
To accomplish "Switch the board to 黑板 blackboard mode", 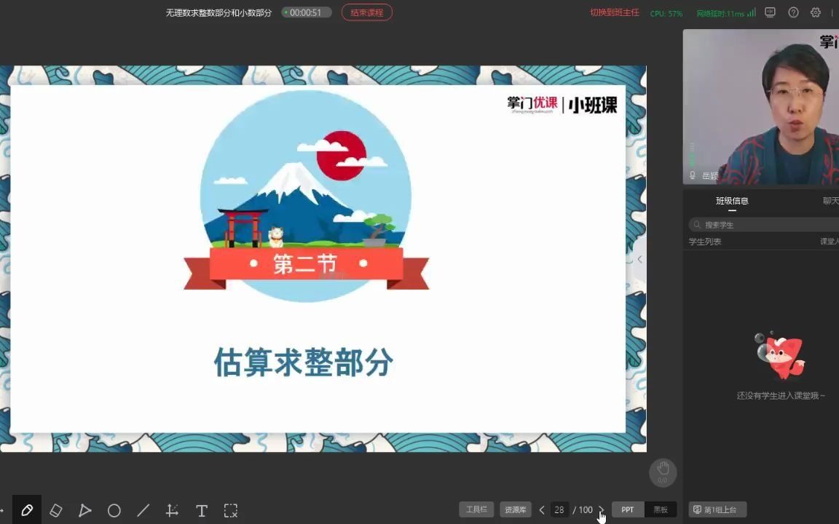I will click(x=661, y=509).
